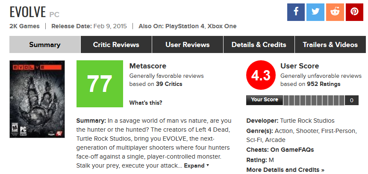Viewport: 368px width, 174px height.
Task: Set Your Score on the rating bar
Action: (314, 100)
